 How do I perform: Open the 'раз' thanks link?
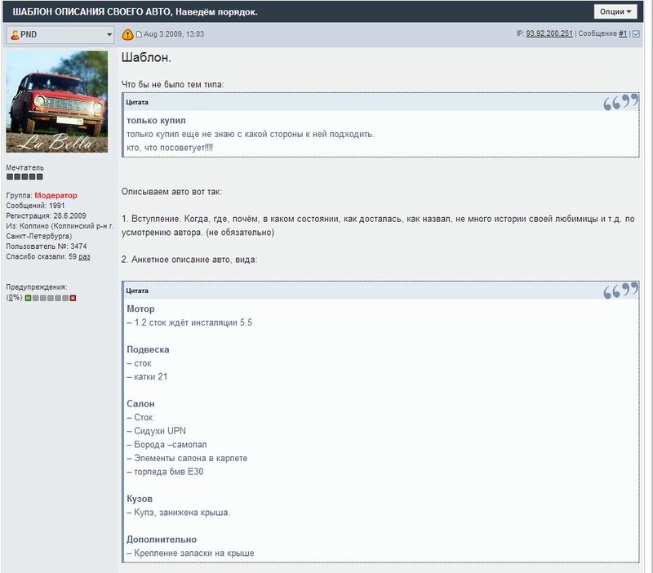point(84,256)
